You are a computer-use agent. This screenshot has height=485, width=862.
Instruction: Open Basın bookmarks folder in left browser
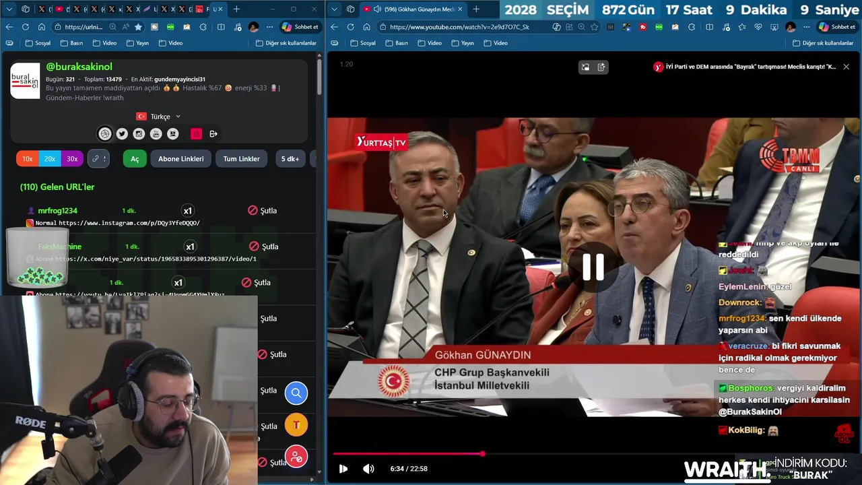pos(71,43)
